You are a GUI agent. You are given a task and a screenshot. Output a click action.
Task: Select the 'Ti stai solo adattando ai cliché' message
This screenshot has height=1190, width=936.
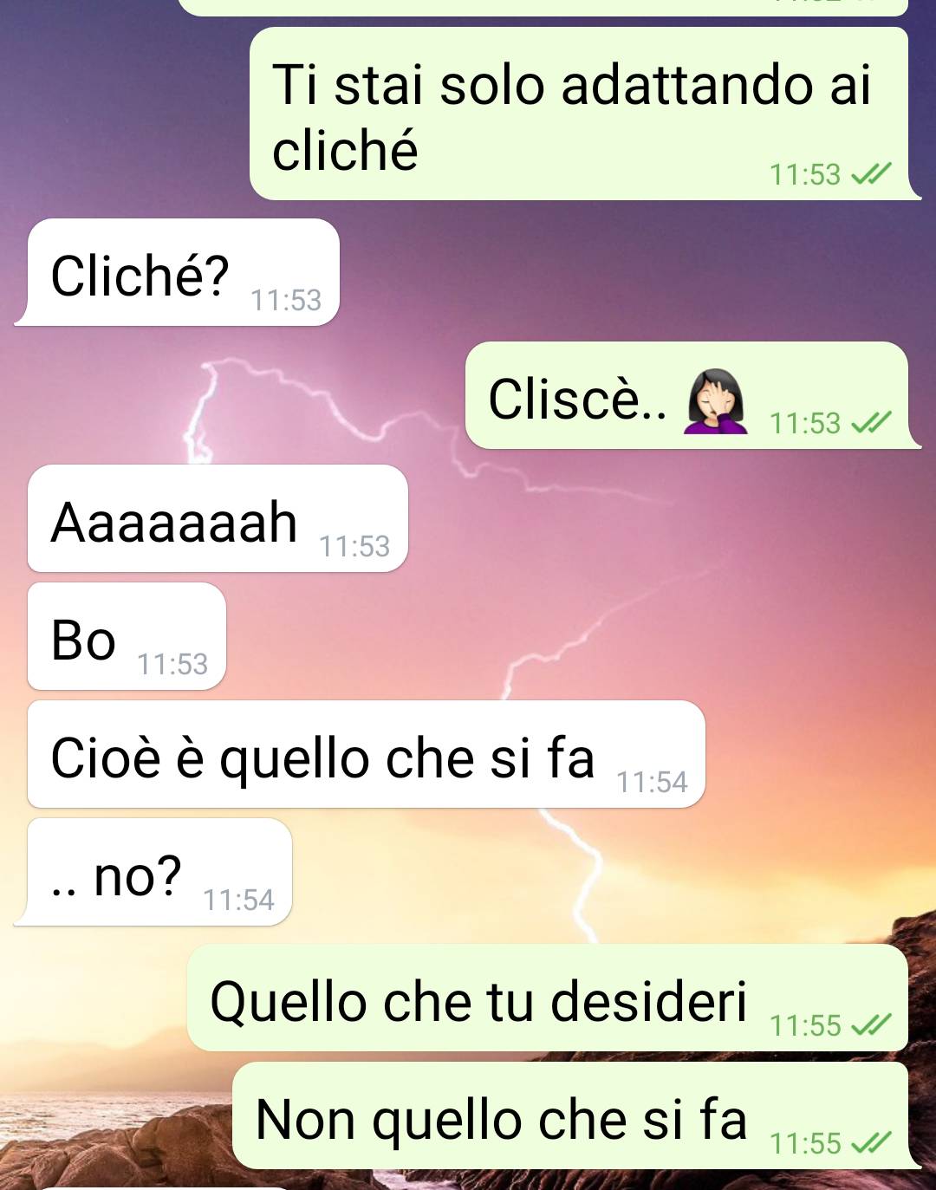pos(585,114)
